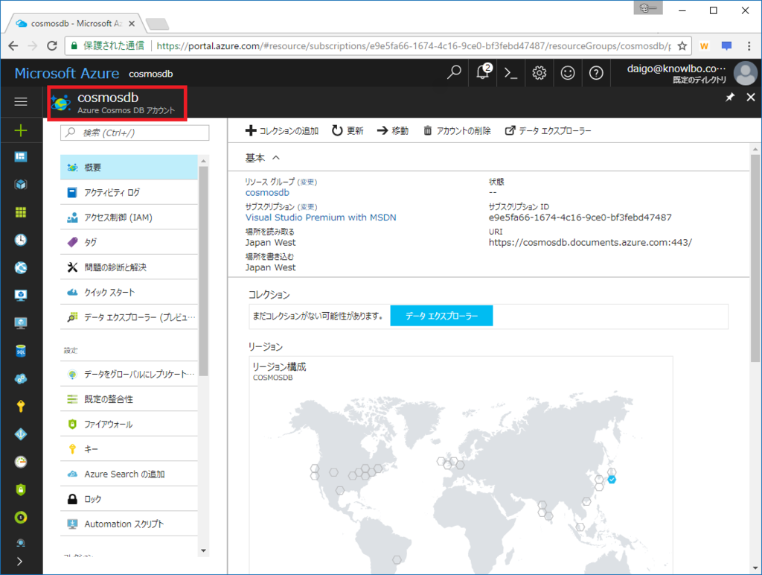
Task: Click コレクションの追加 toolbar button
Action: pos(282,130)
